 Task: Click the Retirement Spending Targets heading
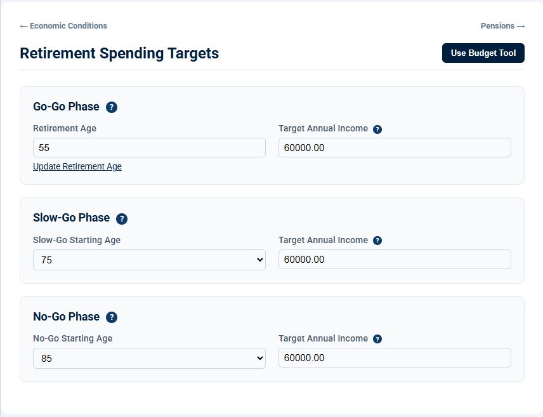pos(119,53)
